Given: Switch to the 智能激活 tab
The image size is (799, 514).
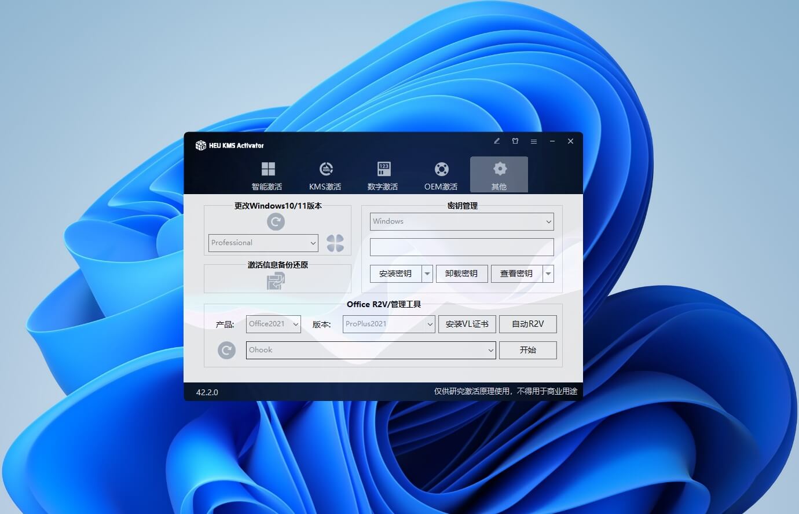Looking at the screenshot, I should tap(267, 176).
